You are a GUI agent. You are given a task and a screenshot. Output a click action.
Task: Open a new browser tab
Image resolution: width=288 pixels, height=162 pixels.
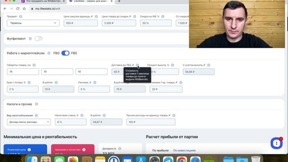119,1
